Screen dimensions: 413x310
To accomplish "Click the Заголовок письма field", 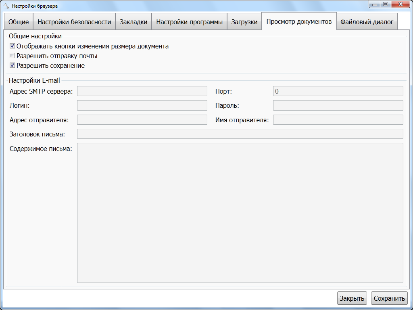I will [240, 134].
